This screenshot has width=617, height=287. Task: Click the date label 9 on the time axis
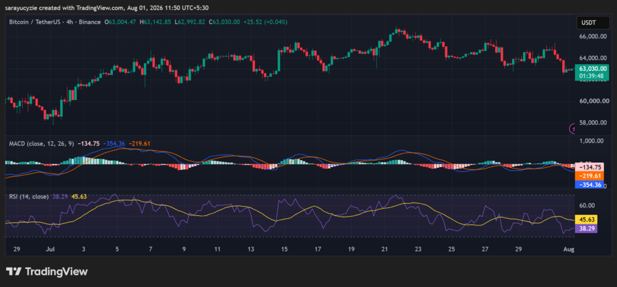point(184,249)
